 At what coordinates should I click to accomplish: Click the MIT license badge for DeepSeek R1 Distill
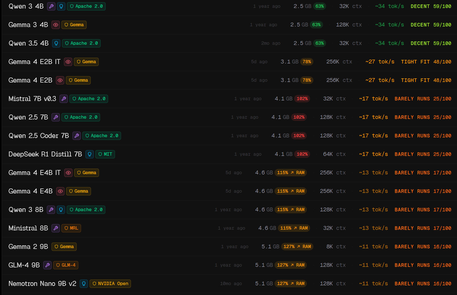[105, 154]
